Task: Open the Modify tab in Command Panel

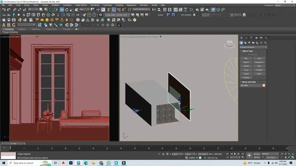Action: click(x=247, y=38)
